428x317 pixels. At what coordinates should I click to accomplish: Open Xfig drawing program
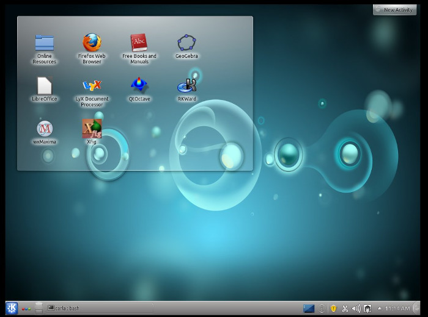click(x=92, y=132)
